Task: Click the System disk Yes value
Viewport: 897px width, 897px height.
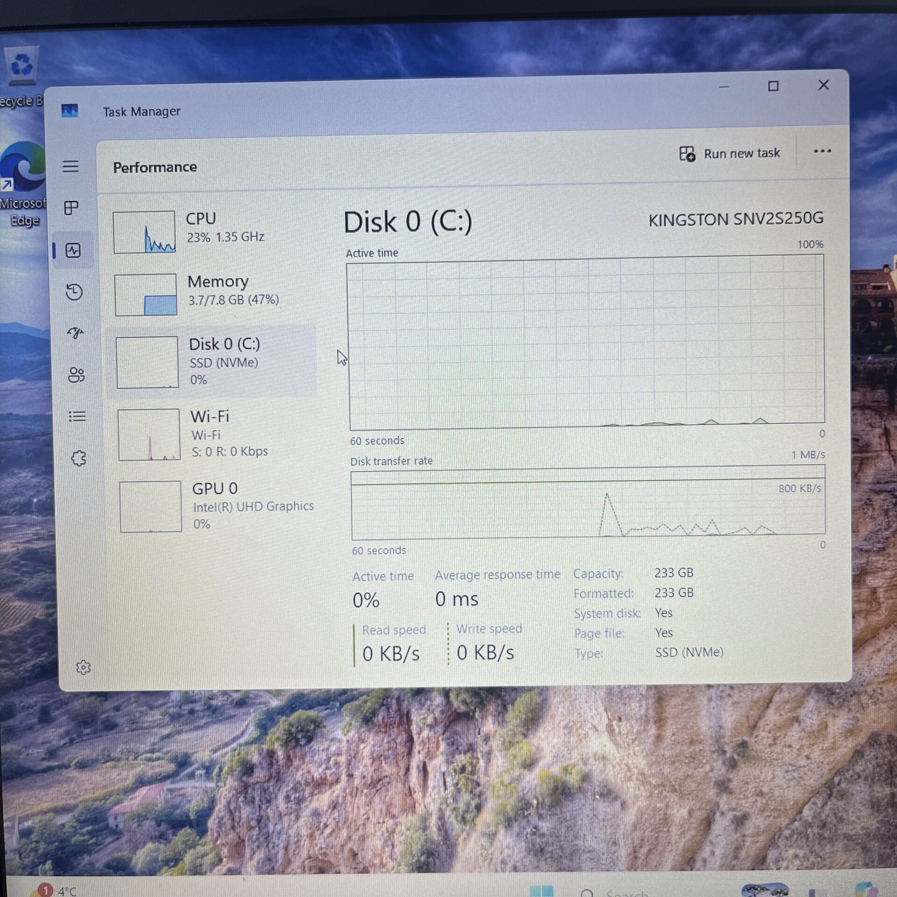Action: tap(664, 613)
